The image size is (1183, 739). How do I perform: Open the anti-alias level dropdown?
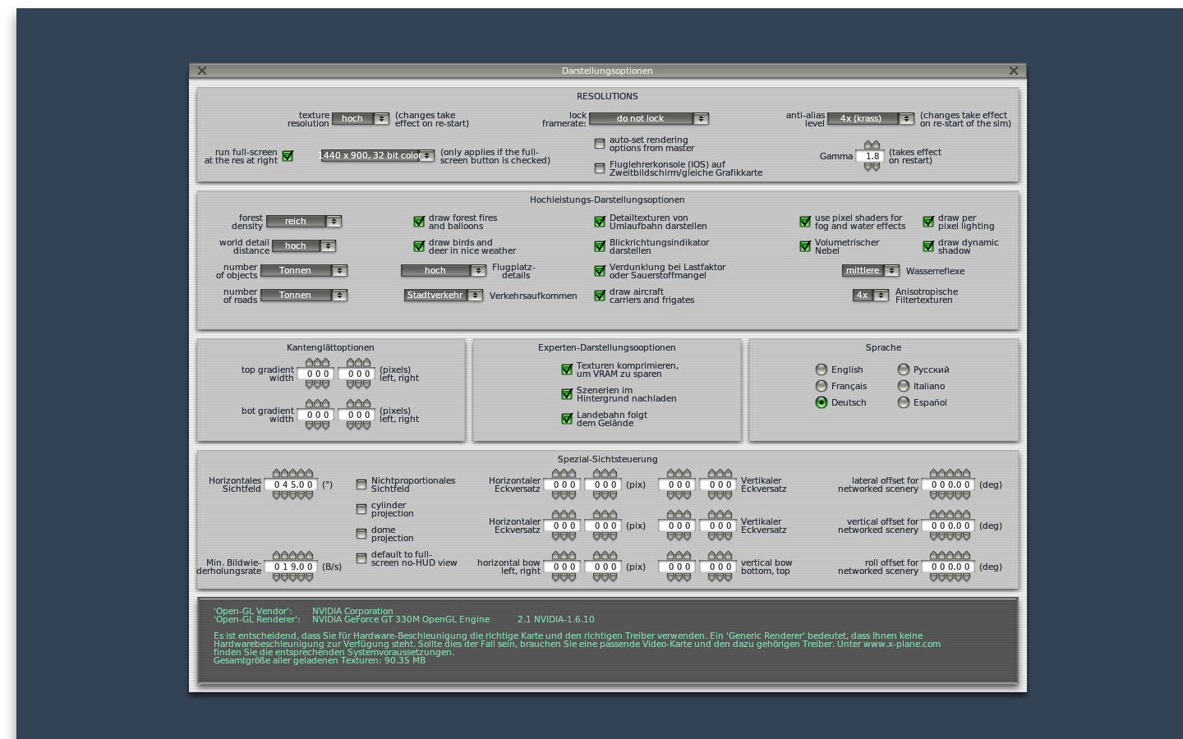(x=870, y=119)
